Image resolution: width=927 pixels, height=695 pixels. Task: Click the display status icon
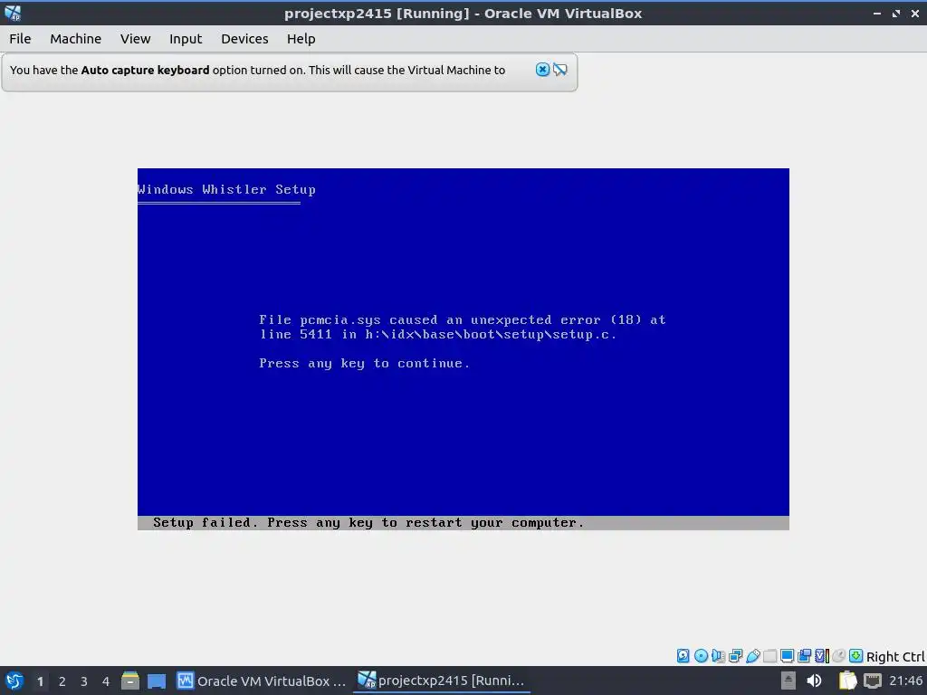pos(787,655)
